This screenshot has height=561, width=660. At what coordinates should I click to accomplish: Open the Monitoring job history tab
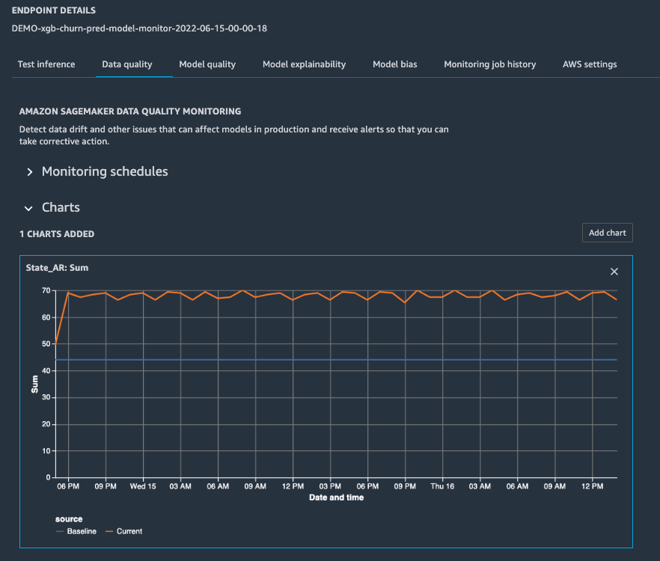489,64
